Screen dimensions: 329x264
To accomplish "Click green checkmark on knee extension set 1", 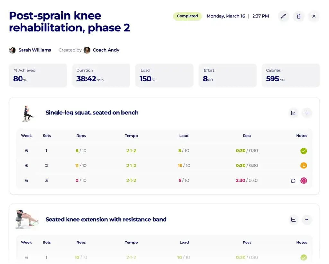I will [x=303, y=257].
